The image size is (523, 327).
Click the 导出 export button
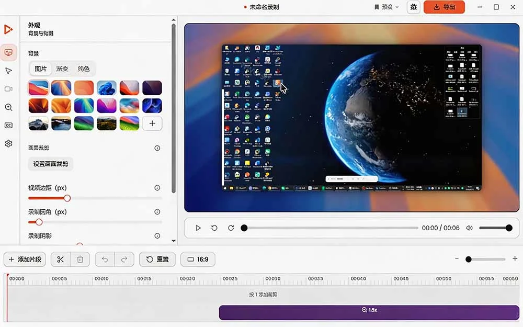click(x=444, y=7)
